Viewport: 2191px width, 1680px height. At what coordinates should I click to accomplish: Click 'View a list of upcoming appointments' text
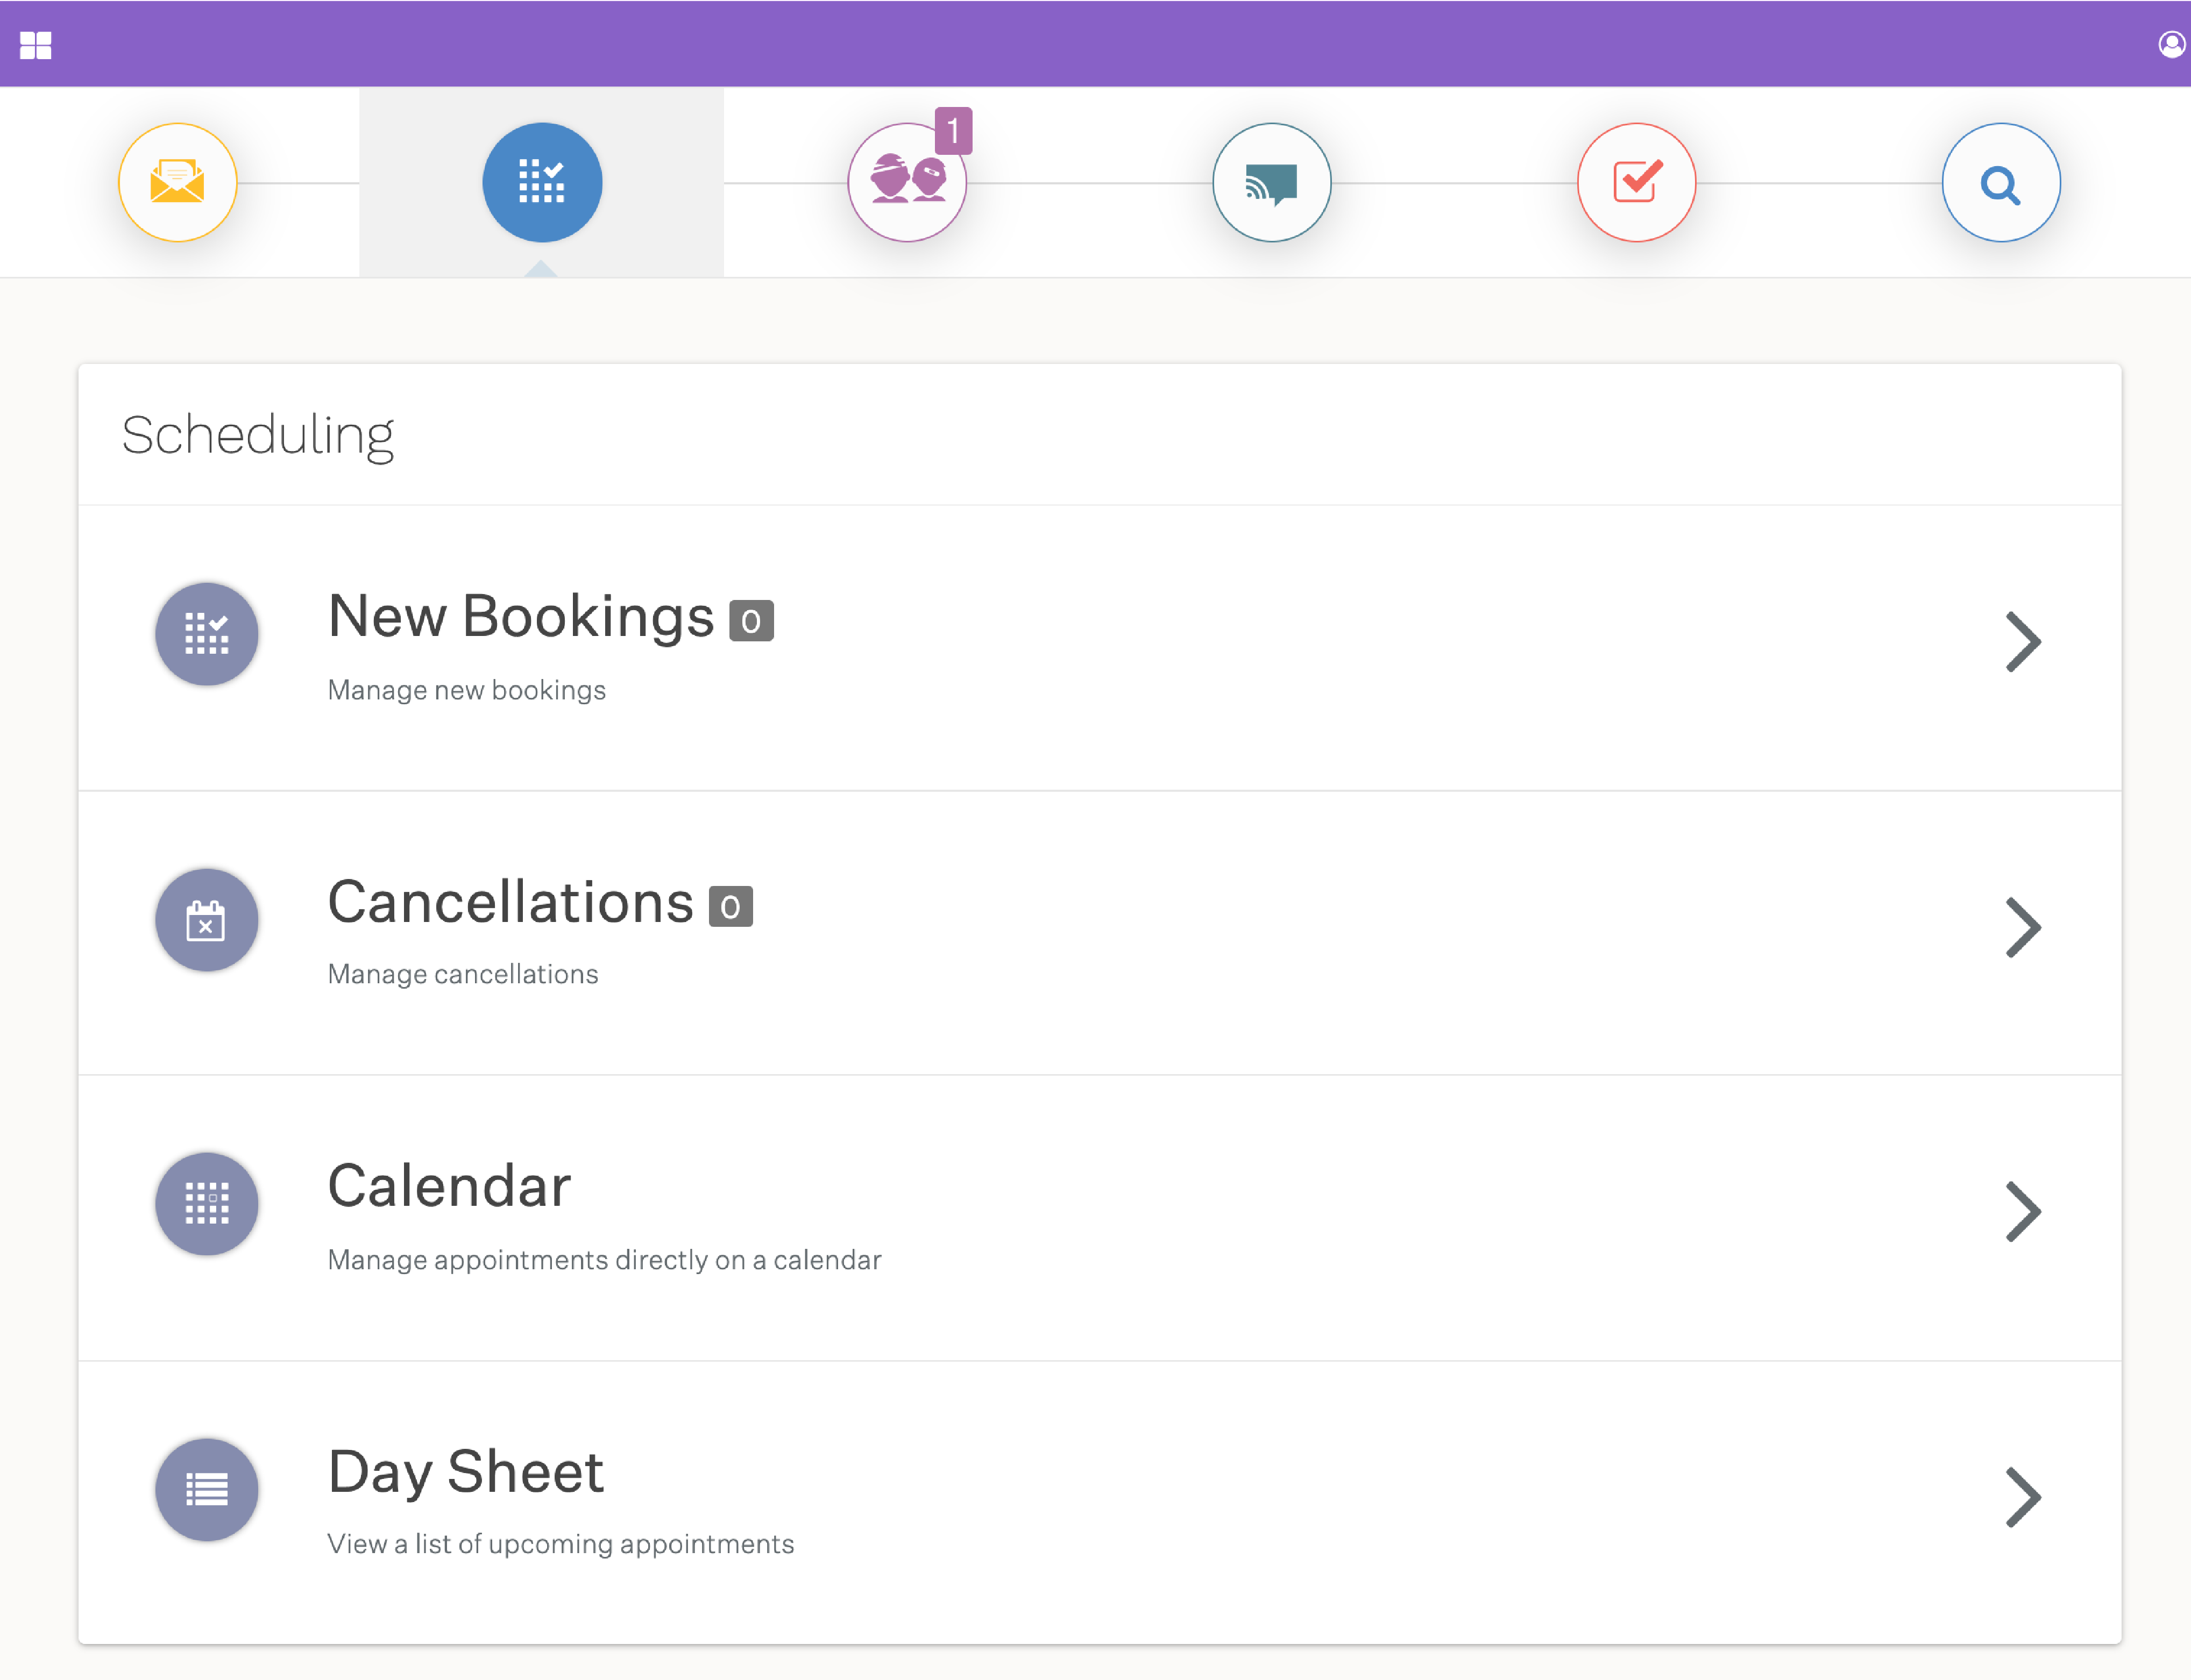pyautogui.click(x=560, y=1544)
